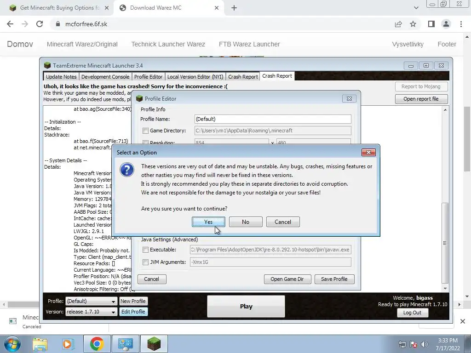This screenshot has width=471, height=353.
Task: Click Cancel at bottom of Profile Editor
Action: (152, 279)
